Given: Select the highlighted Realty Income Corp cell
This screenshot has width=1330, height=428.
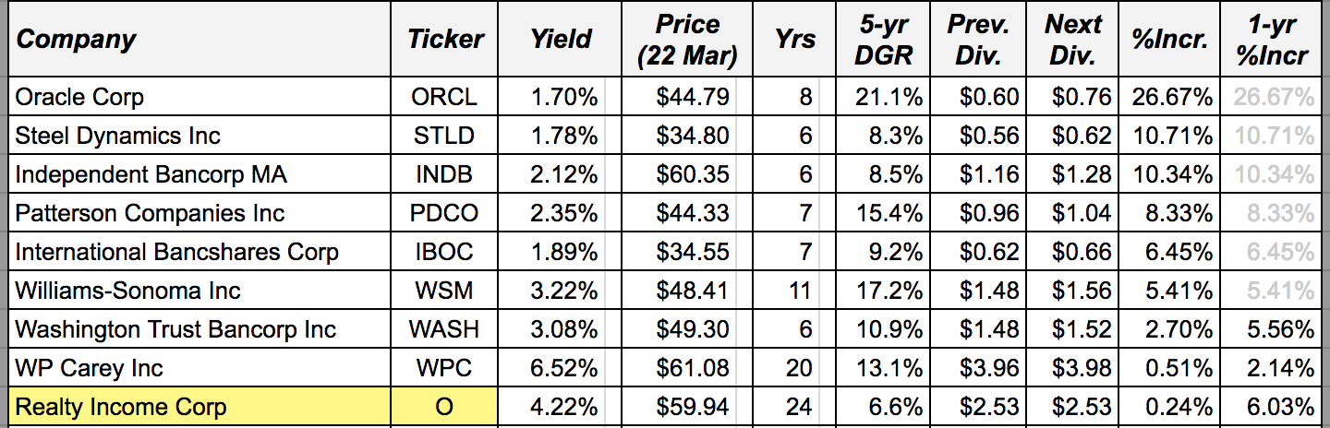Looking at the screenshot, I should (x=199, y=407).
